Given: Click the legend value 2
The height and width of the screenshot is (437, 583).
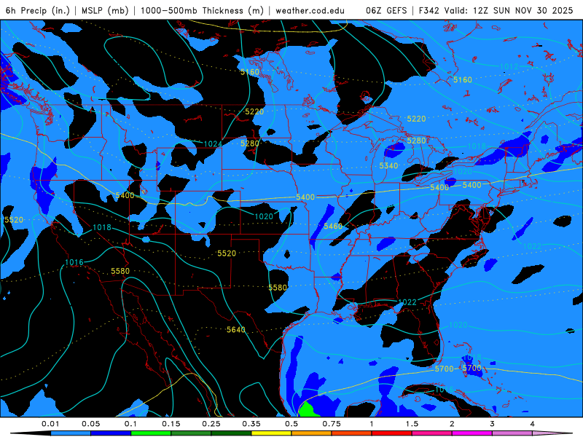Looking at the screenshot, I should click(452, 424).
